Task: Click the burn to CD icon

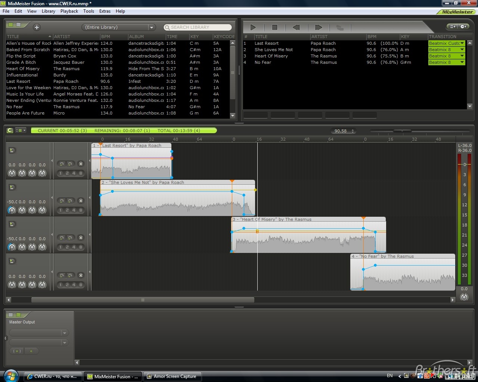Action: point(463,26)
